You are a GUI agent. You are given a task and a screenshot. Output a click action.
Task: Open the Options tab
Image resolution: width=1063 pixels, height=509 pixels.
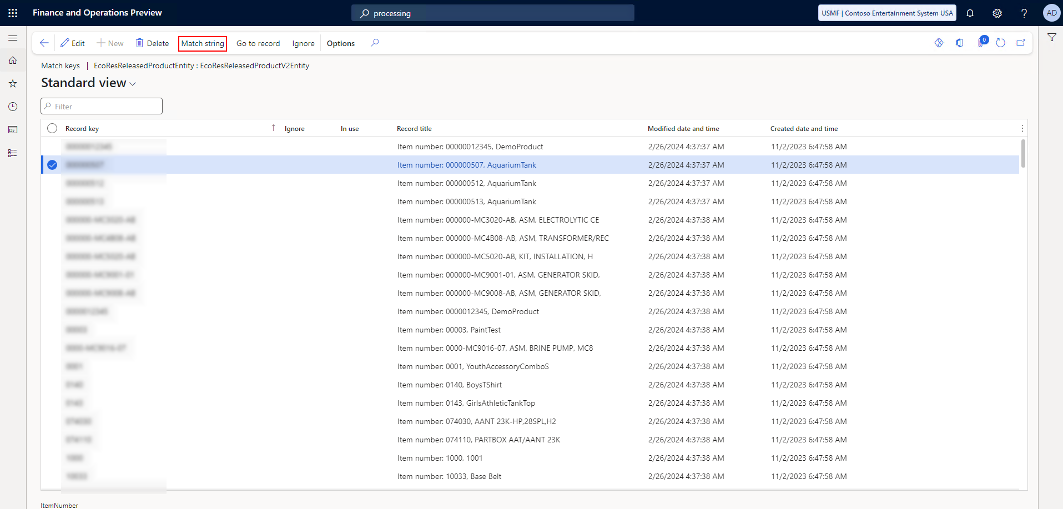[341, 43]
